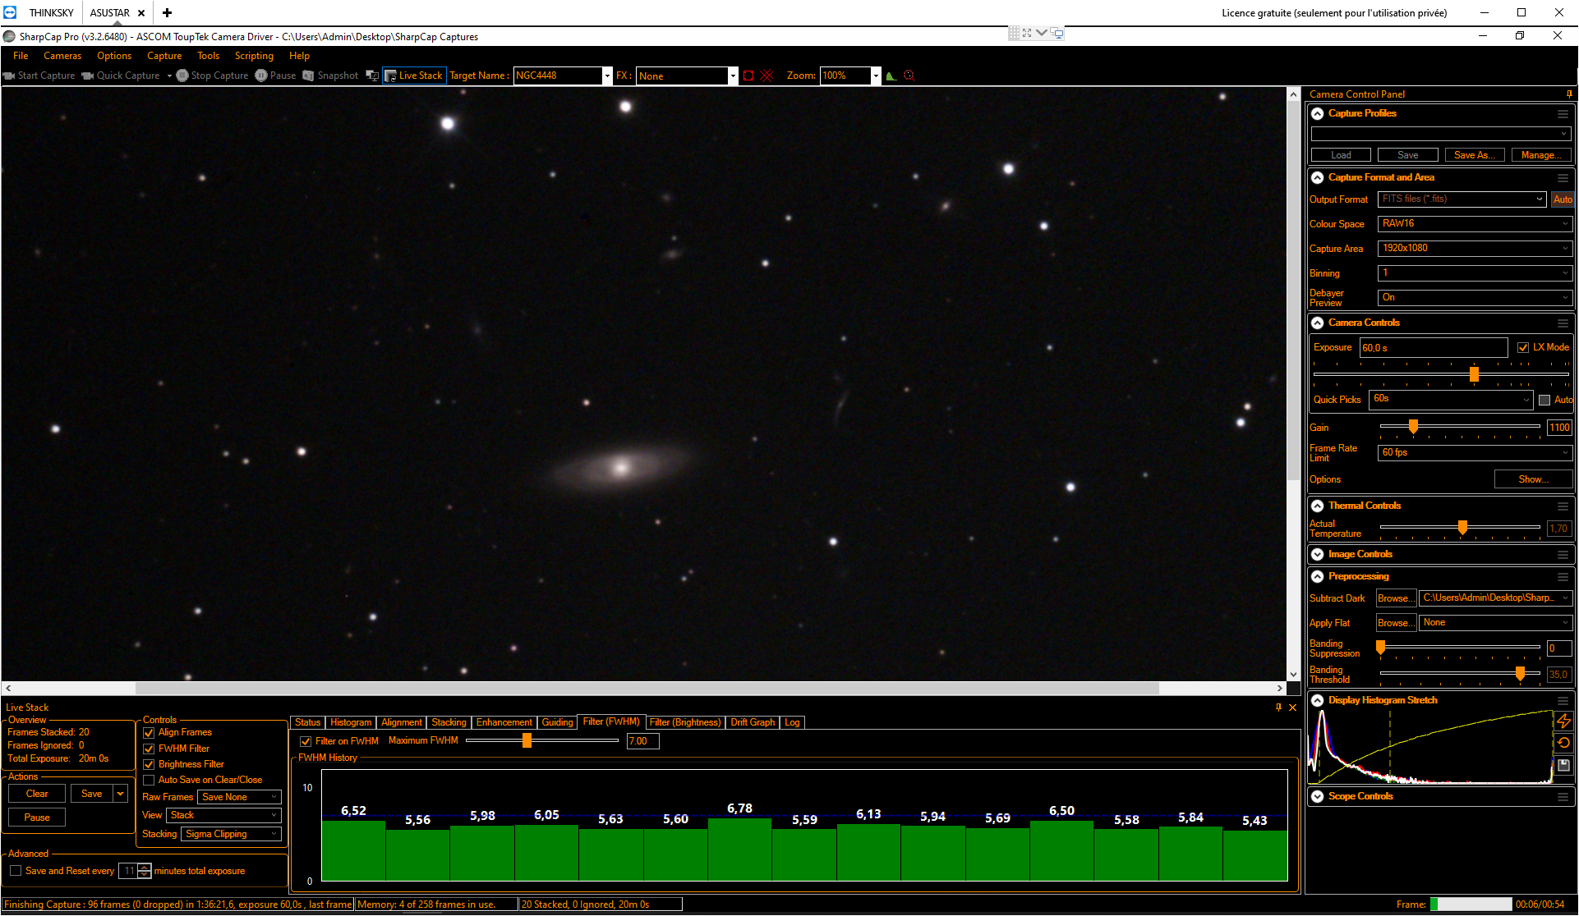This screenshot has height=916, width=1579.
Task: Switch to the Drift Graph tab
Action: (x=753, y=723)
